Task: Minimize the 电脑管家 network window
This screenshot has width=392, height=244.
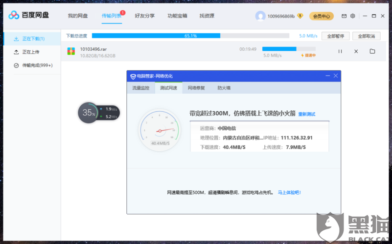Action: (x=327, y=76)
